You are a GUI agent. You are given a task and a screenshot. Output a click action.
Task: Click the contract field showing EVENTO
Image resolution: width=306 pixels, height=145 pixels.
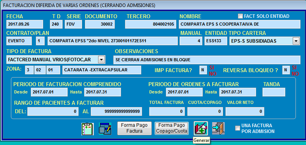tap(19, 41)
